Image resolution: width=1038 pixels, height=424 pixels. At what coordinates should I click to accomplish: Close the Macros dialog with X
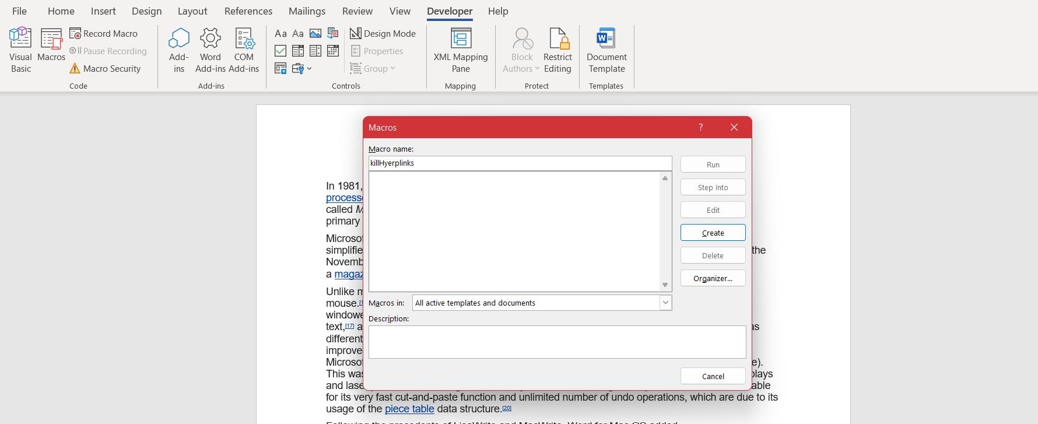734,127
